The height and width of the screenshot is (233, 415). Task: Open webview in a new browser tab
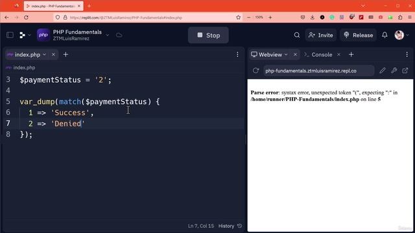point(405,71)
